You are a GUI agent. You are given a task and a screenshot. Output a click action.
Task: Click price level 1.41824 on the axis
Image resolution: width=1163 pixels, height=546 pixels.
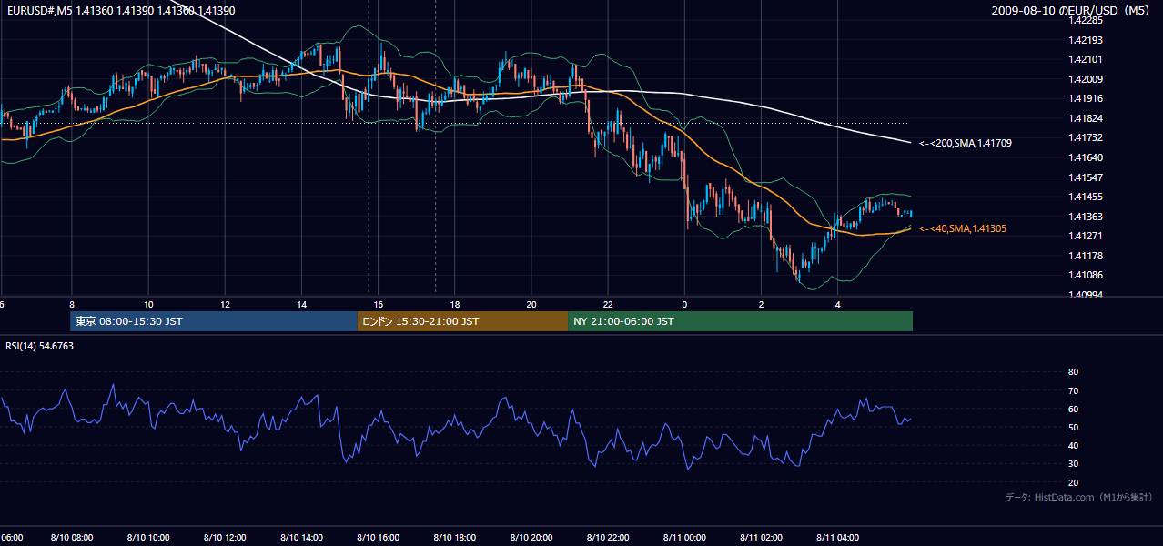[1087, 118]
